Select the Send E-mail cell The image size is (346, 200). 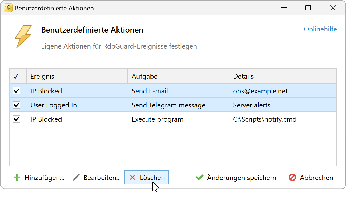[178, 91]
